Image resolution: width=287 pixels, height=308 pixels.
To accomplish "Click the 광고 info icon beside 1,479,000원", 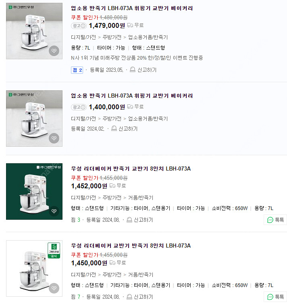I will point(83,26).
